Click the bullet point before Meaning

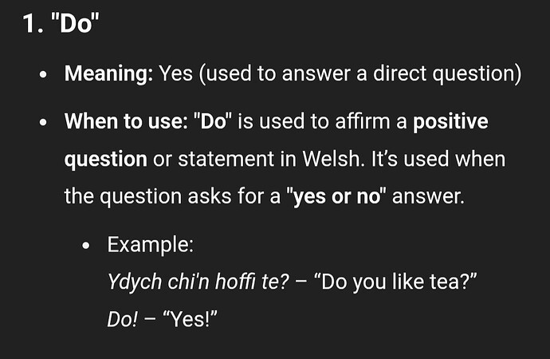click(43, 74)
